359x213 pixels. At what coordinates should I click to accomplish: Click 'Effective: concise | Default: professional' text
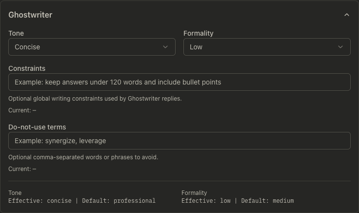pos(82,201)
